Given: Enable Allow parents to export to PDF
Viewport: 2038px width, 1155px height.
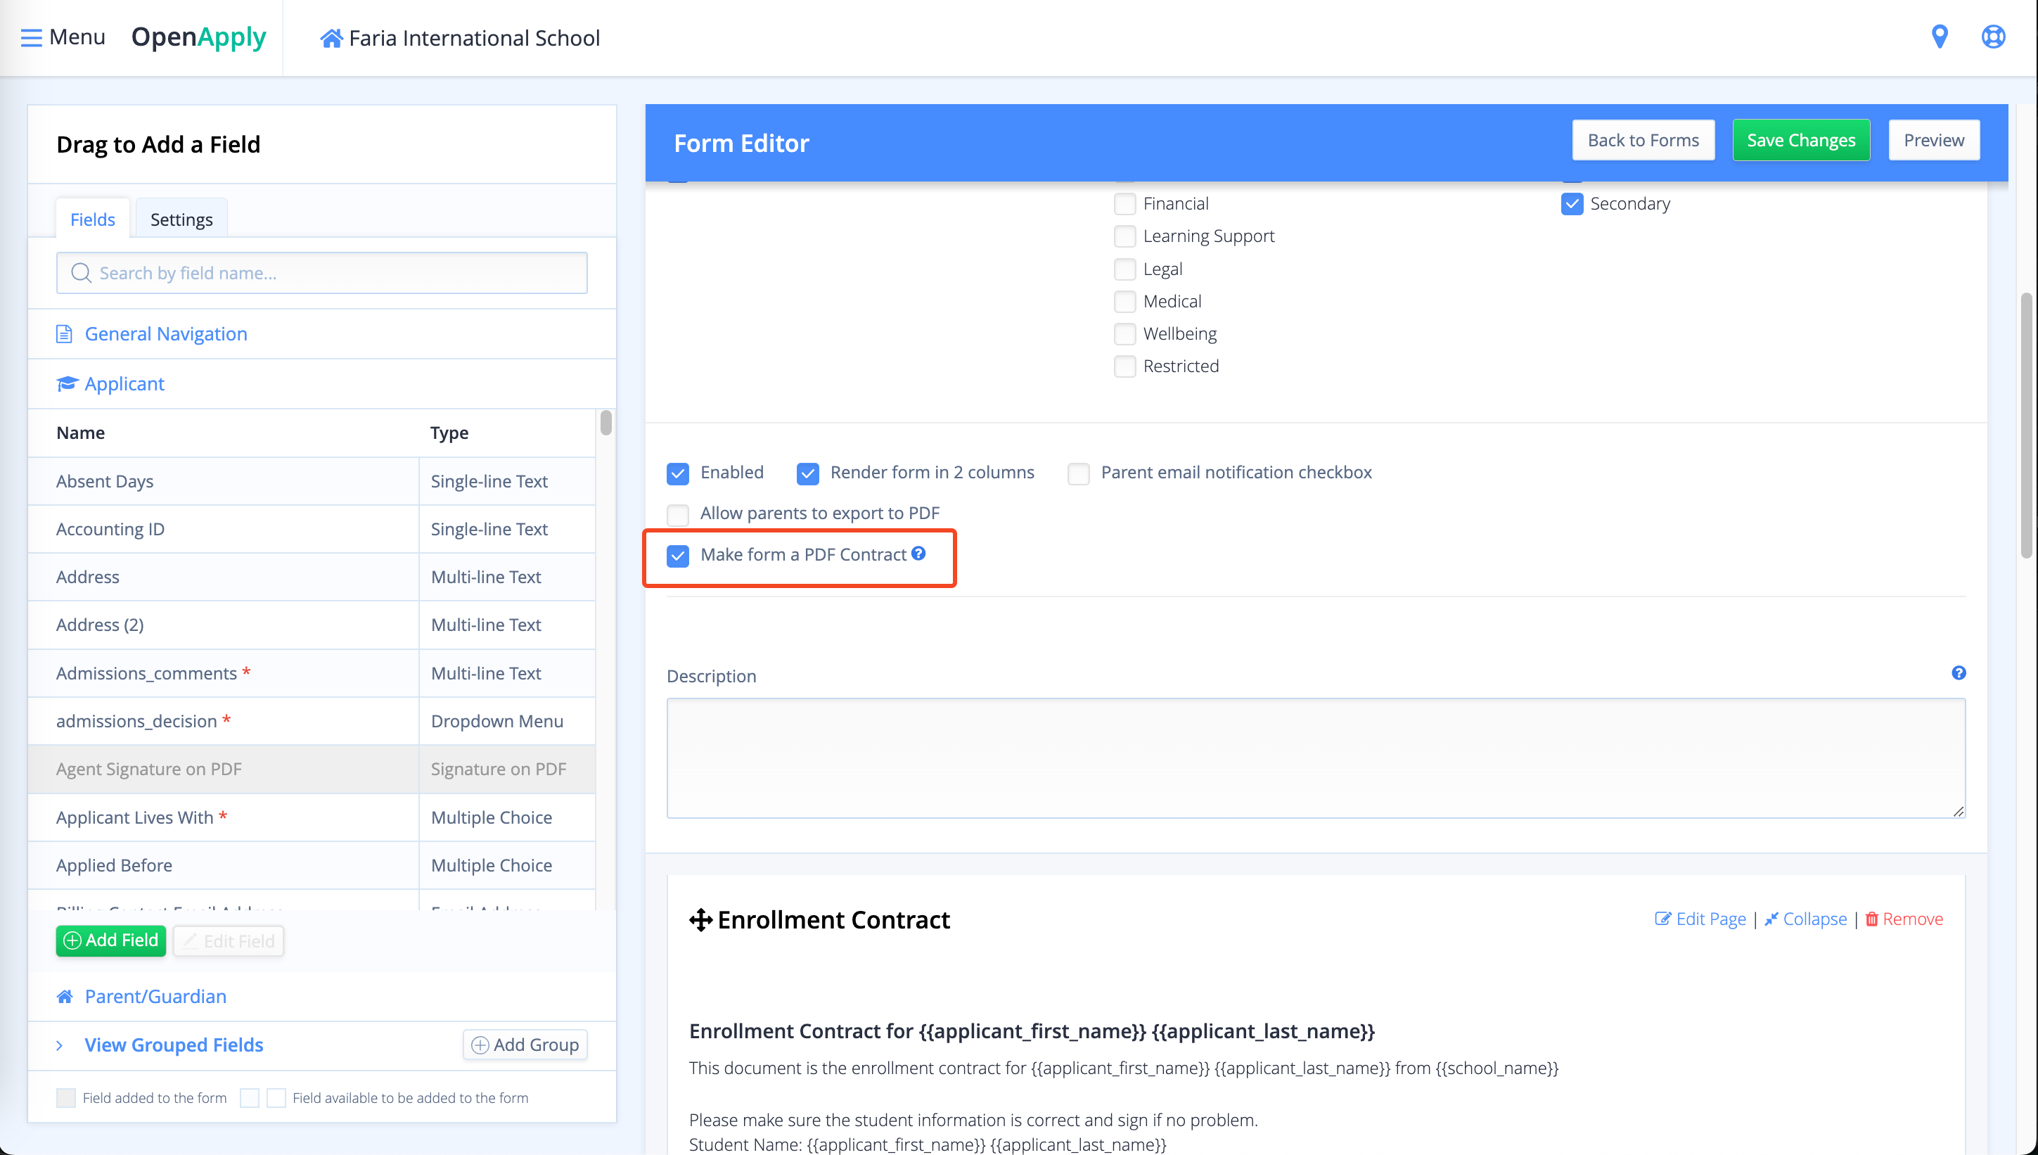Looking at the screenshot, I should click(x=678, y=514).
